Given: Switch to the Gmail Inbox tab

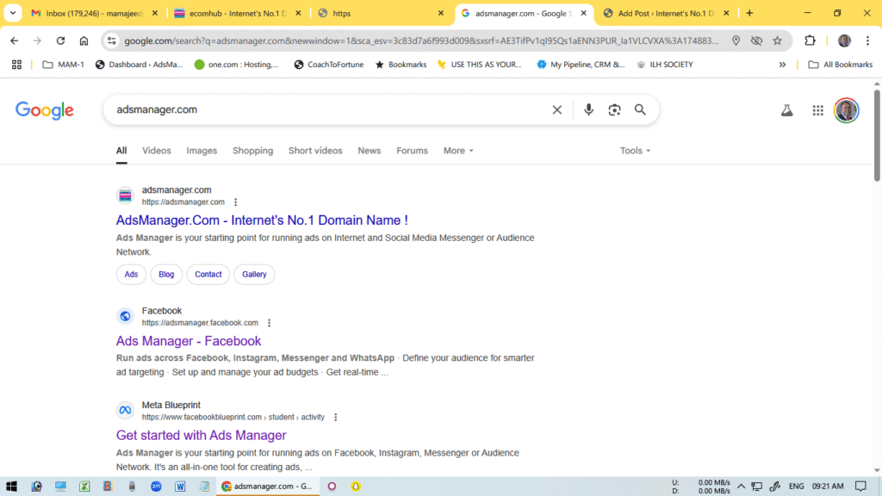Looking at the screenshot, I should (95, 13).
